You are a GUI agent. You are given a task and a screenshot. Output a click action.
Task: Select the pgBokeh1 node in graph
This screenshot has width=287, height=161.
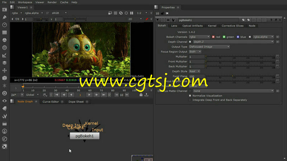point(85,136)
